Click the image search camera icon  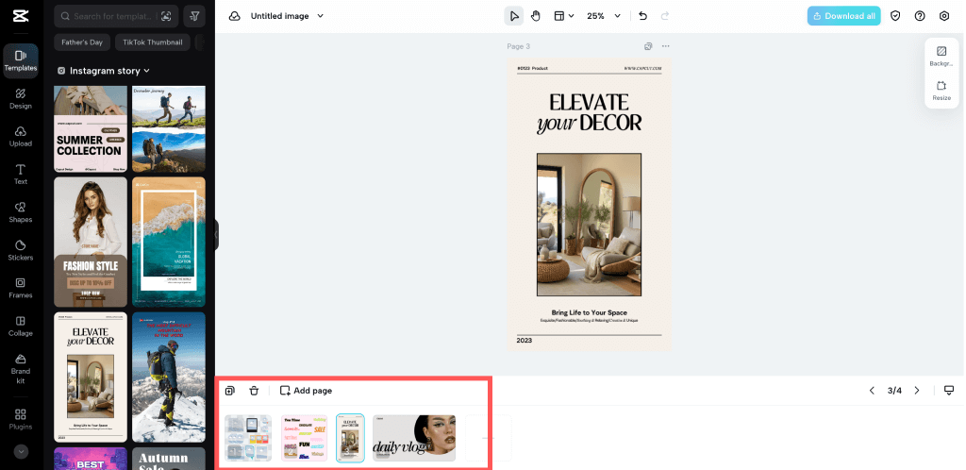point(166,17)
